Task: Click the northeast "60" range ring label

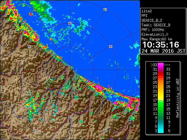Action: pos(105,10)
